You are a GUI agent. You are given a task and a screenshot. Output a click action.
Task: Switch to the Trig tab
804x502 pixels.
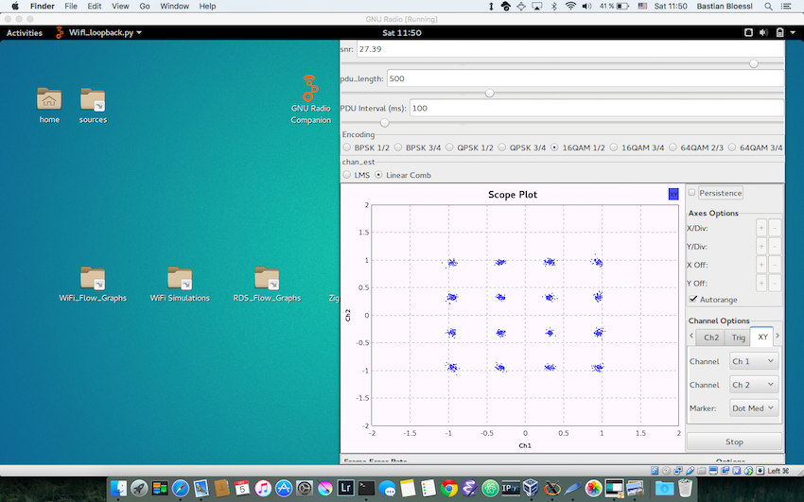coord(736,337)
